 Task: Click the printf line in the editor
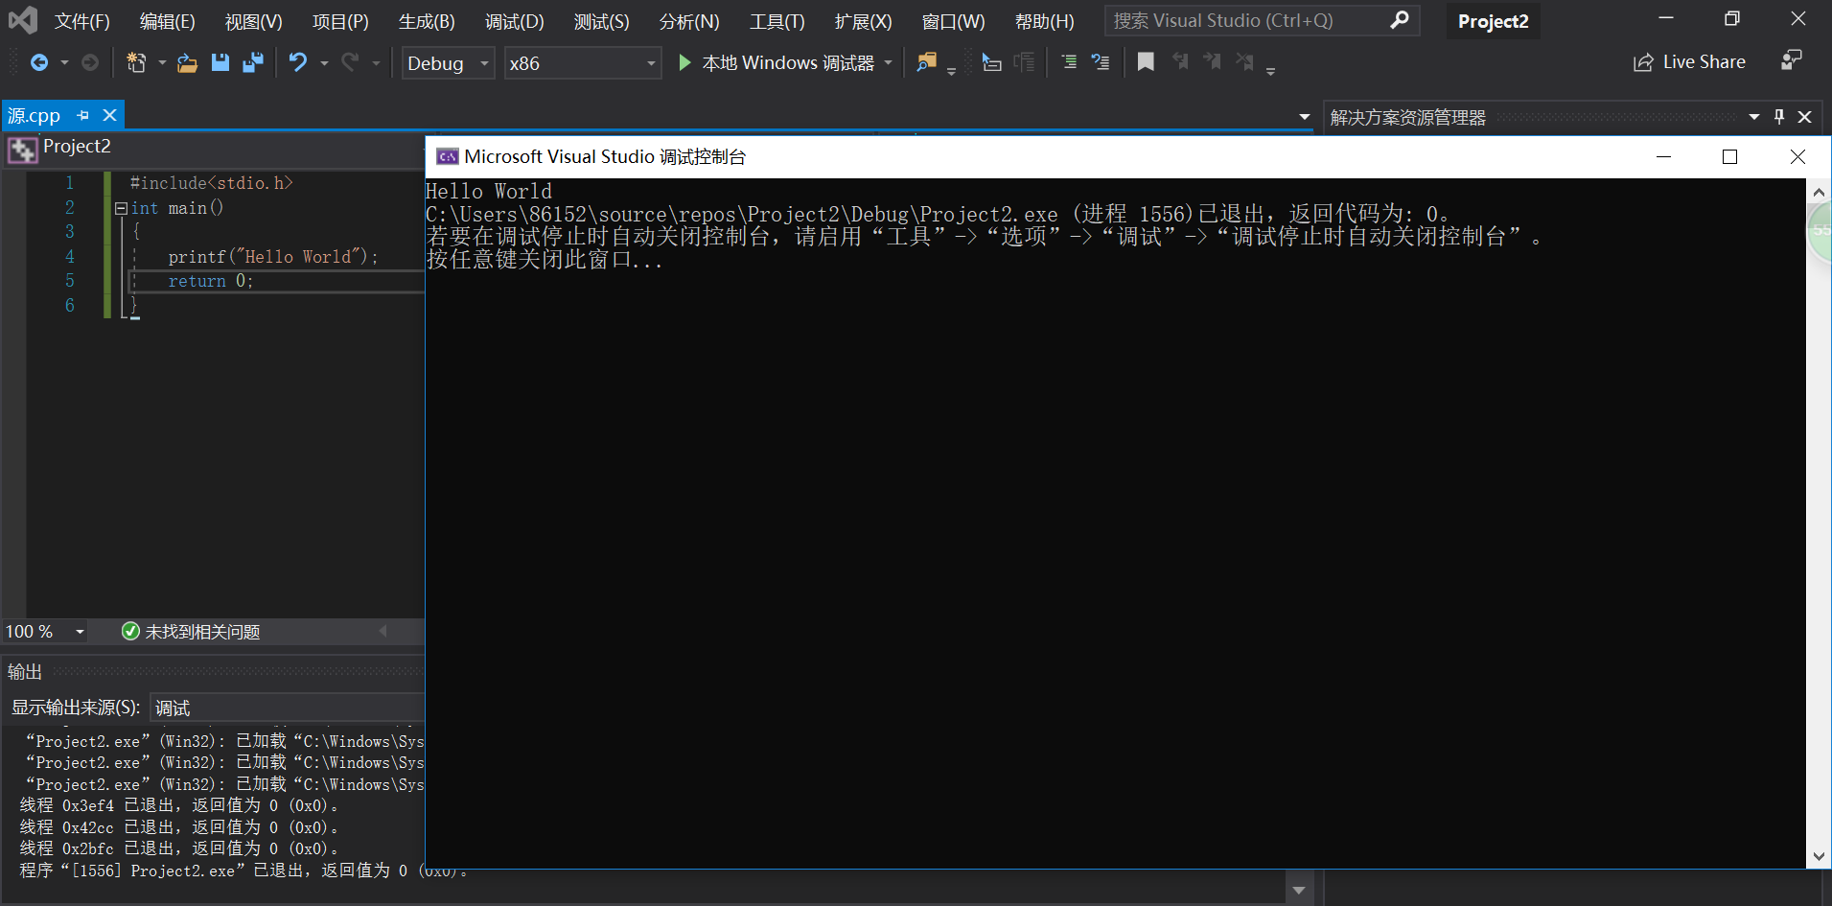click(273, 257)
